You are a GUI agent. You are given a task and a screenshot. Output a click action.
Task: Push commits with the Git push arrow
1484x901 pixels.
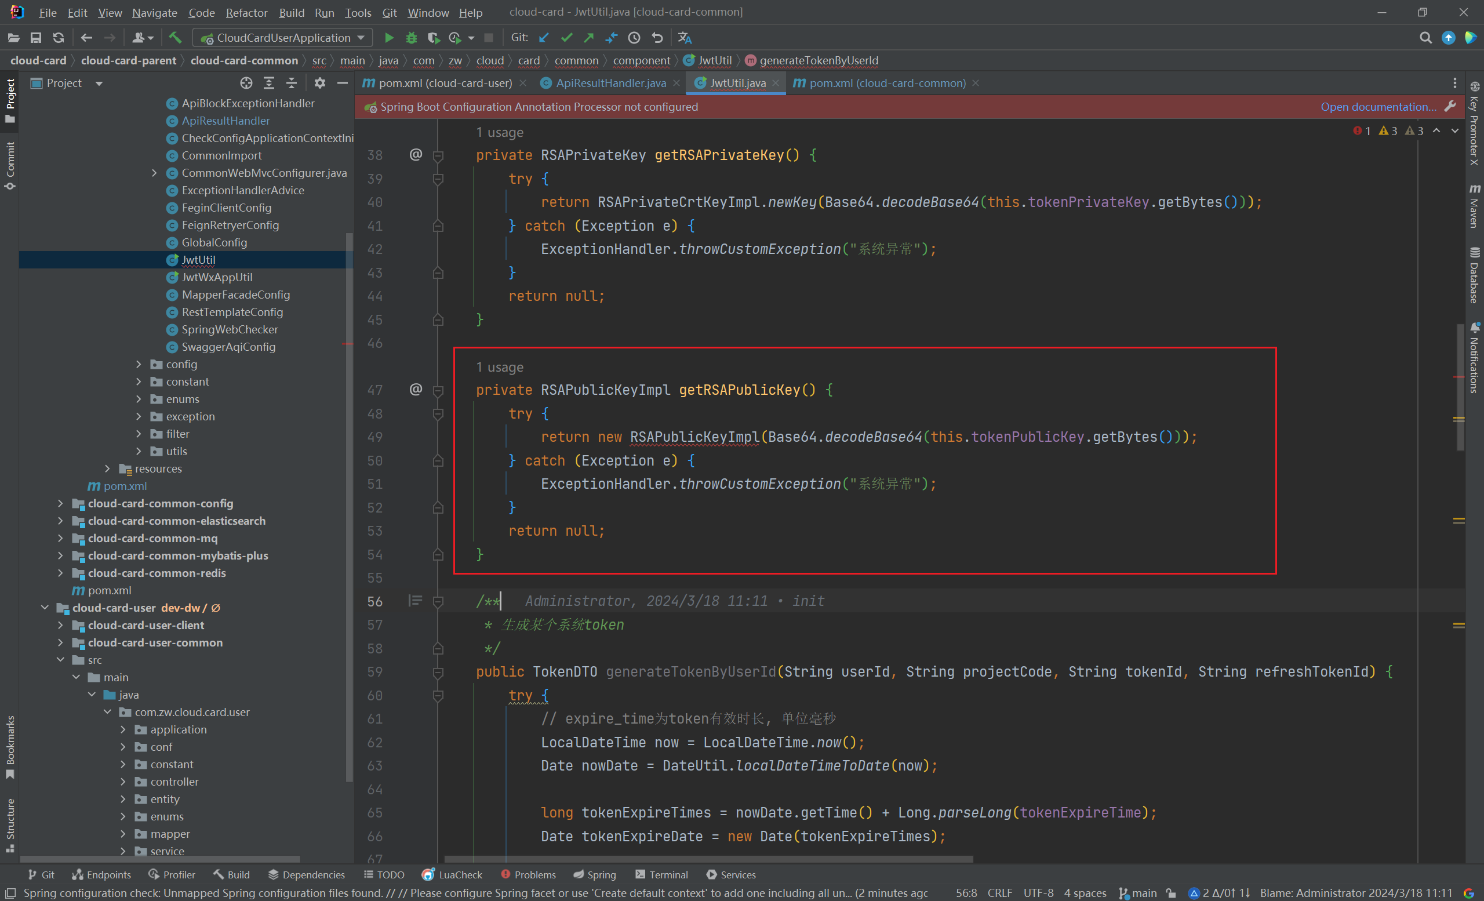coord(588,38)
